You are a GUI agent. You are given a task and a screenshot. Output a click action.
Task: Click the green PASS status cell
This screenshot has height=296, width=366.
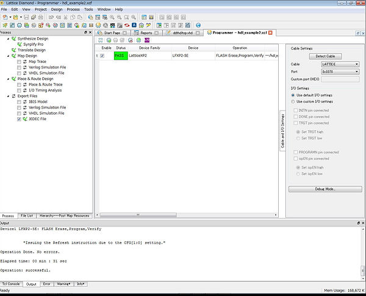pos(121,56)
